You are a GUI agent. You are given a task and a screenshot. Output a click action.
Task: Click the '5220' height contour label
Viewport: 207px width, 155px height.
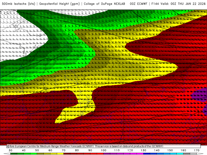pos(80,56)
